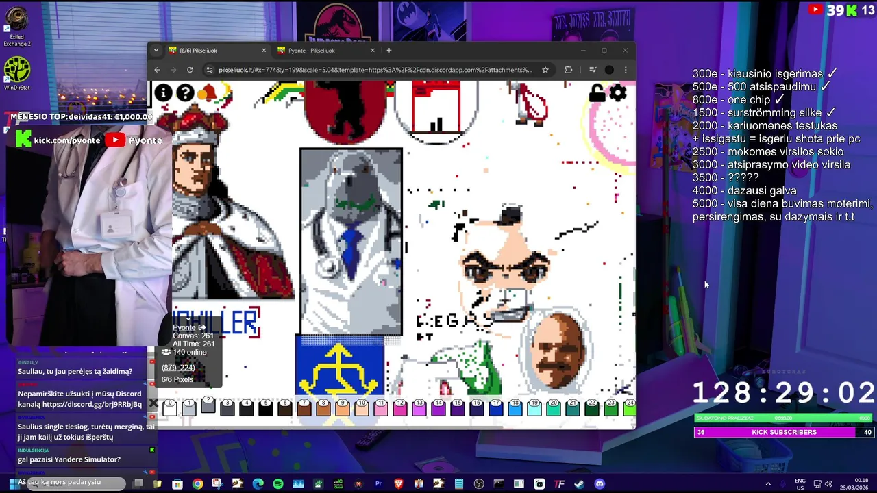Open the info icon on the canvas

coord(163,92)
